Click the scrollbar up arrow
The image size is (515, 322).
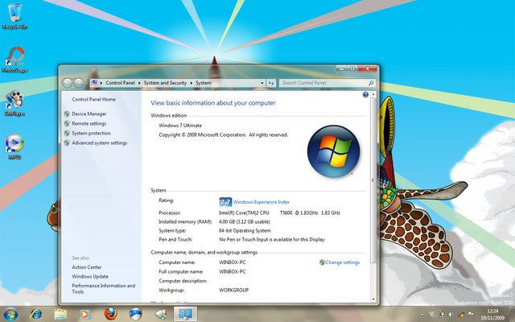[373, 95]
